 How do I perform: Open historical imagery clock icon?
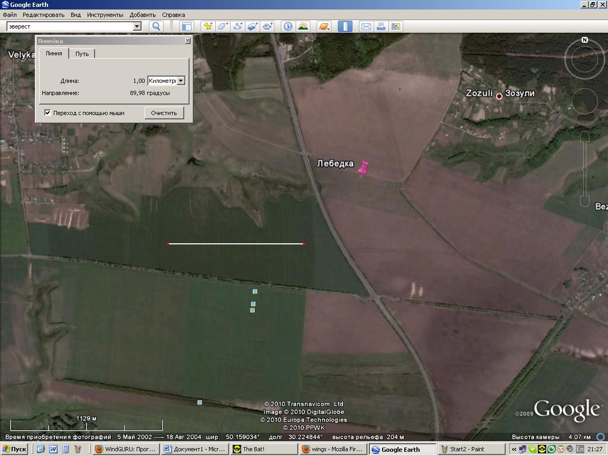[x=288, y=26]
